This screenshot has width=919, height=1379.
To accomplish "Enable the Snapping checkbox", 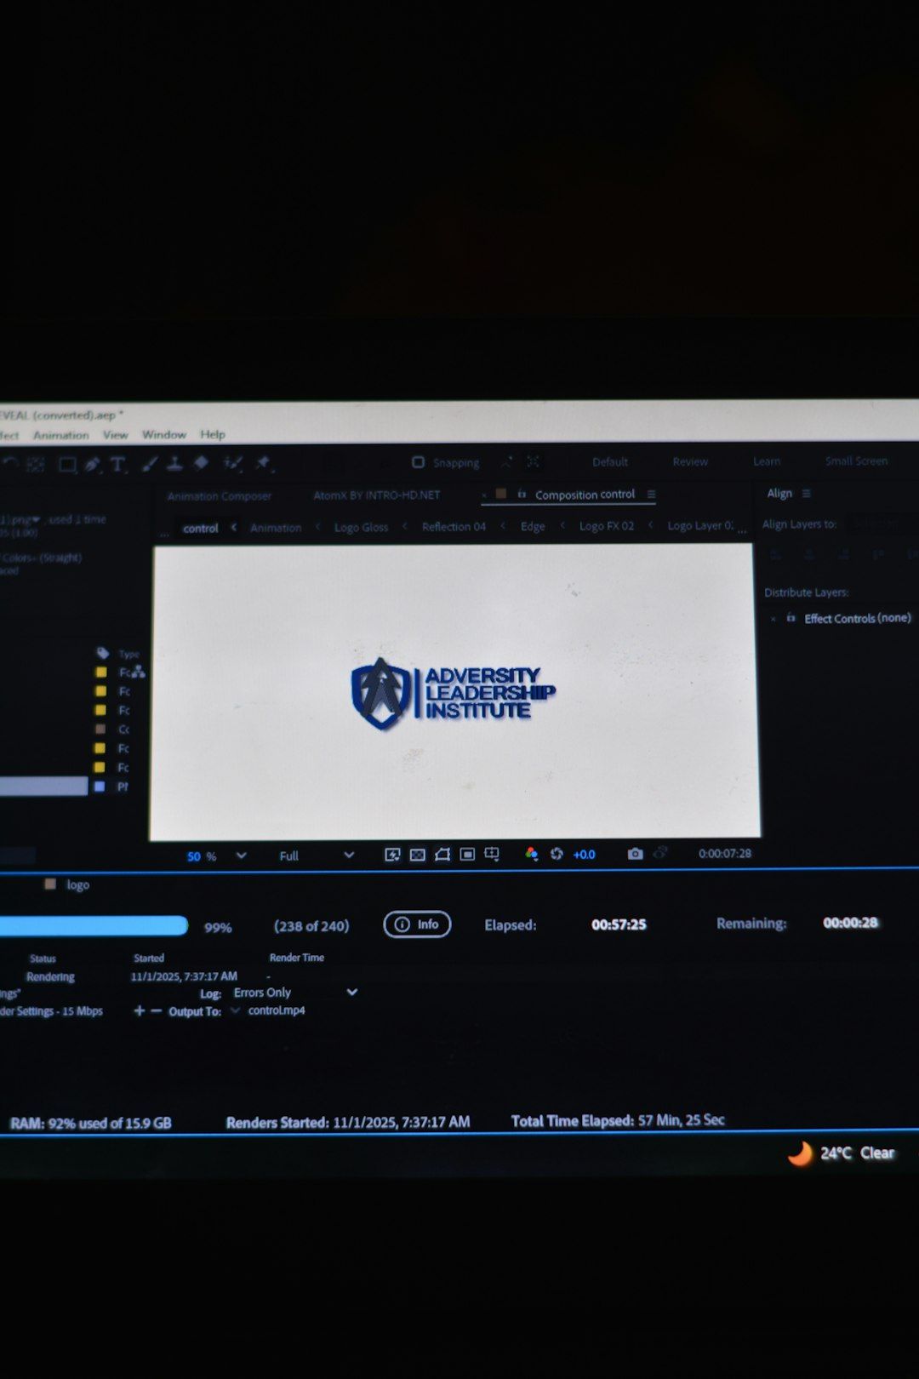I will [418, 462].
